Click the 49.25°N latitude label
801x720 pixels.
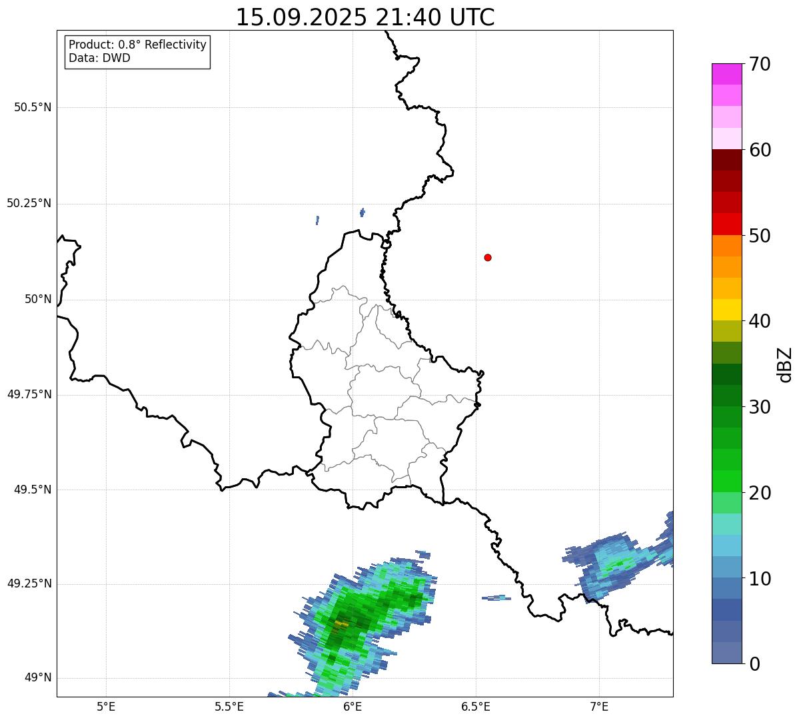point(29,583)
